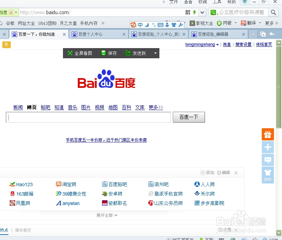Expand the 发送到 dropdown arrow
This screenshot has height=240, width=282.
(x=156, y=53)
